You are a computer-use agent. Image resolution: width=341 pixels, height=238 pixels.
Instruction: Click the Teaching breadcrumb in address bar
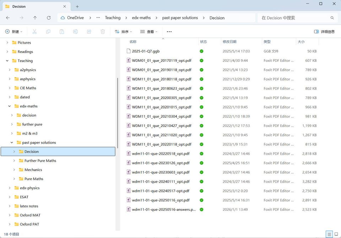coord(113,18)
